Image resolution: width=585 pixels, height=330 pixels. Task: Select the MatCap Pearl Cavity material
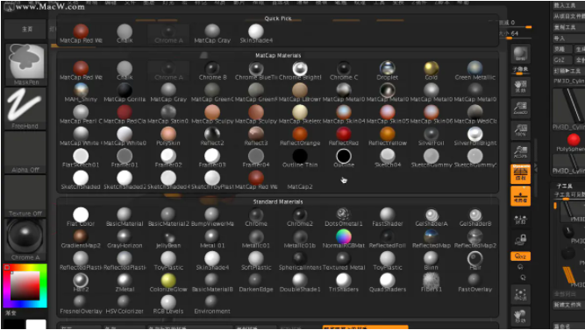pyautogui.click(x=81, y=115)
